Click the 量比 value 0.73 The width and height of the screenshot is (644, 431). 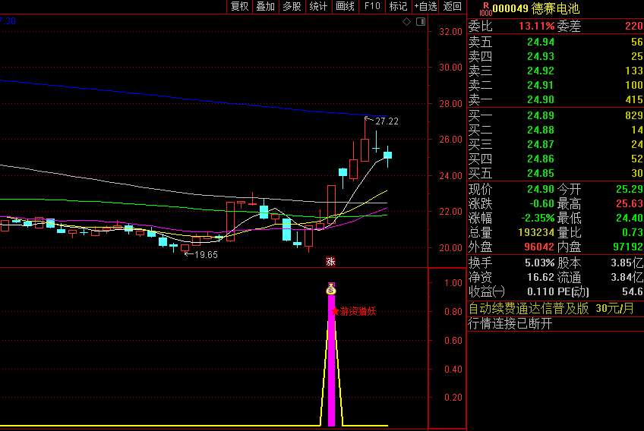coord(632,233)
